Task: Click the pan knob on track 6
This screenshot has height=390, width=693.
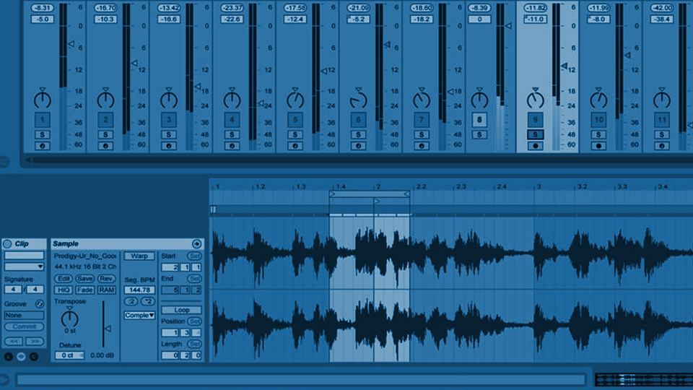Action: click(x=359, y=100)
